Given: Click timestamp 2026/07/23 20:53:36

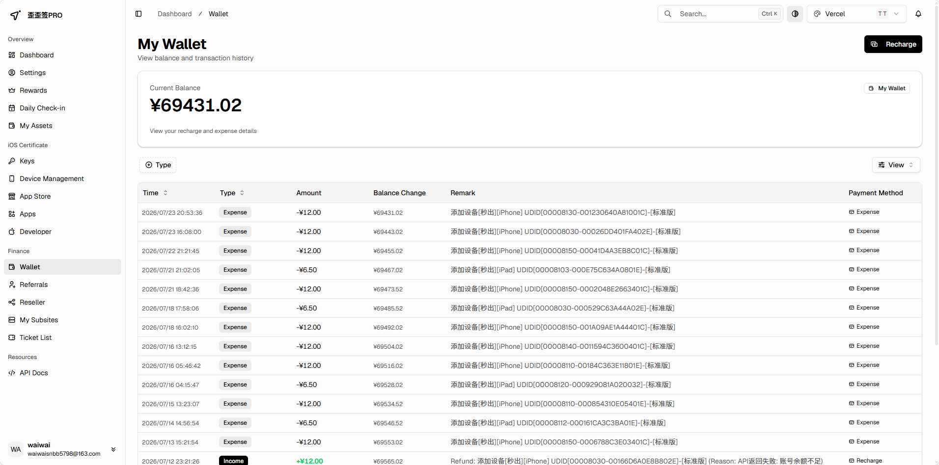Looking at the screenshot, I should click(x=172, y=213).
